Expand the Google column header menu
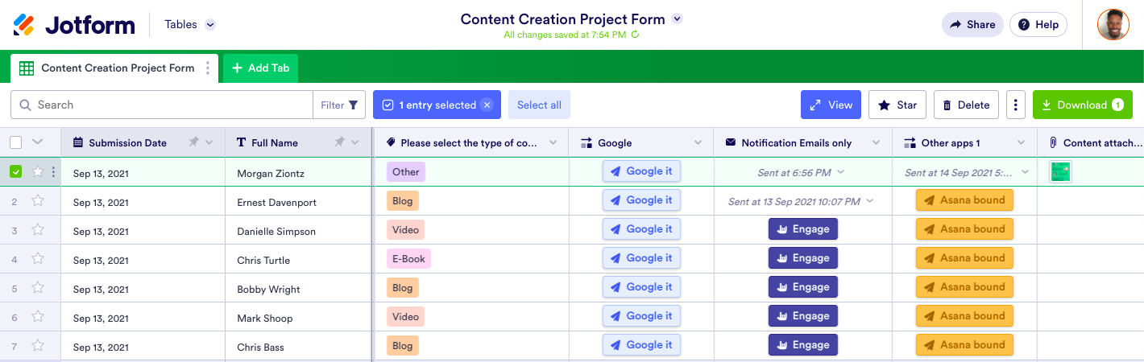The width and height of the screenshot is (1144, 362). click(698, 142)
